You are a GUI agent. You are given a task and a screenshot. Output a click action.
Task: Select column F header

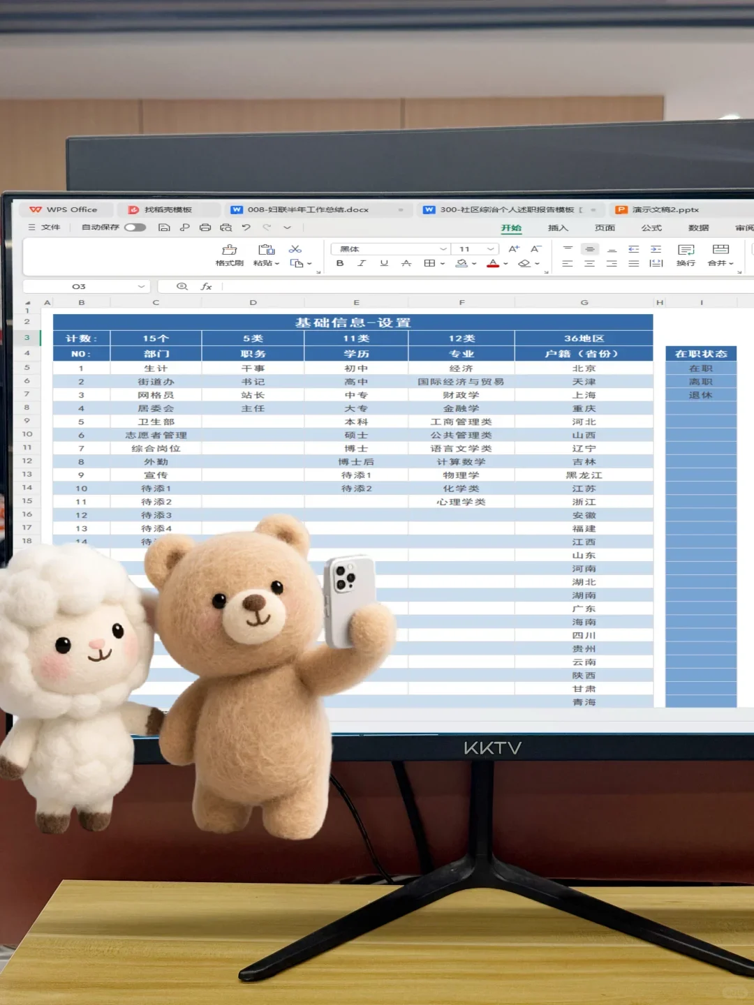point(461,302)
